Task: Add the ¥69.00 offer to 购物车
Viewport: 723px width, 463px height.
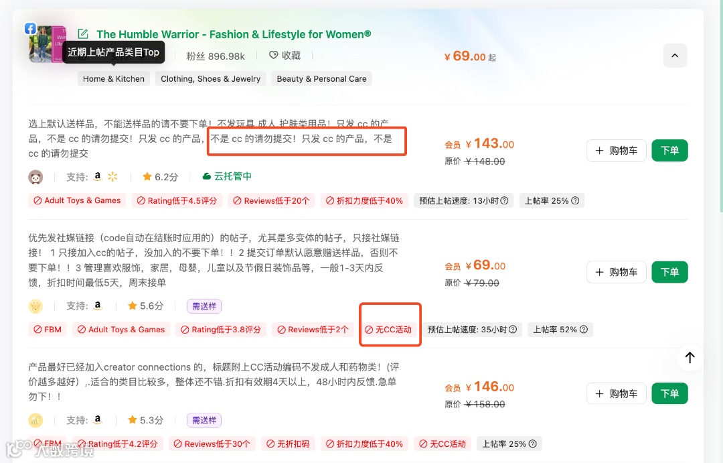Action: [x=617, y=272]
